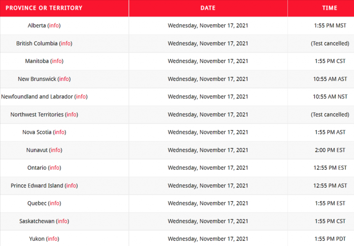Open the Alberta info link
354x246 pixels.
[x=54, y=26]
